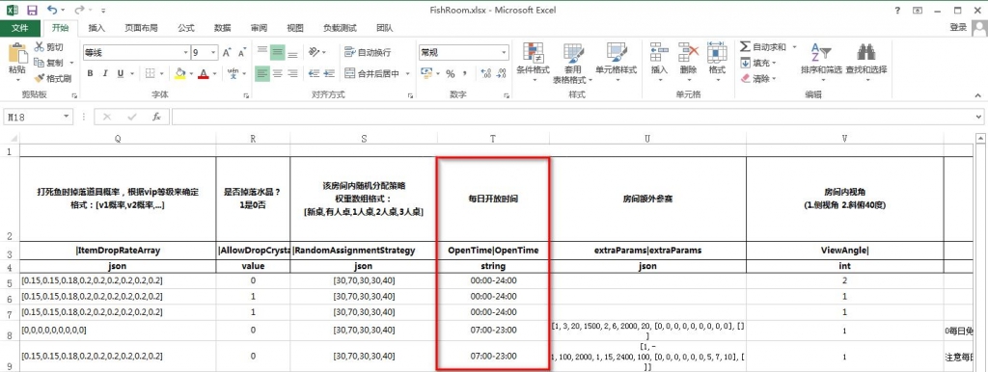The image size is (988, 372).
Task: Decrease font size with the small A button
Action: coord(242,52)
